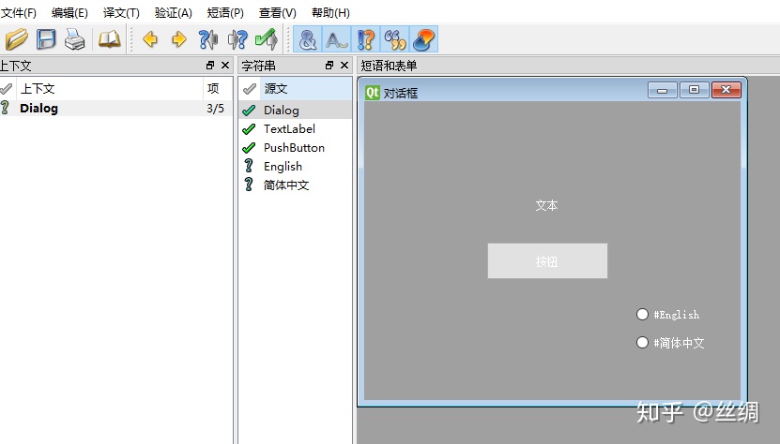The image size is (780, 444).
Task: Click the 3/5 item count cell
Action: (215, 109)
